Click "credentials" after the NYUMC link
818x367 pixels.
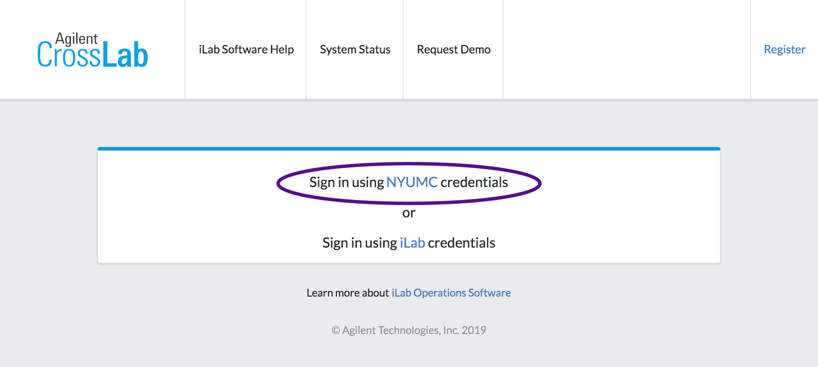pyautogui.click(x=474, y=182)
